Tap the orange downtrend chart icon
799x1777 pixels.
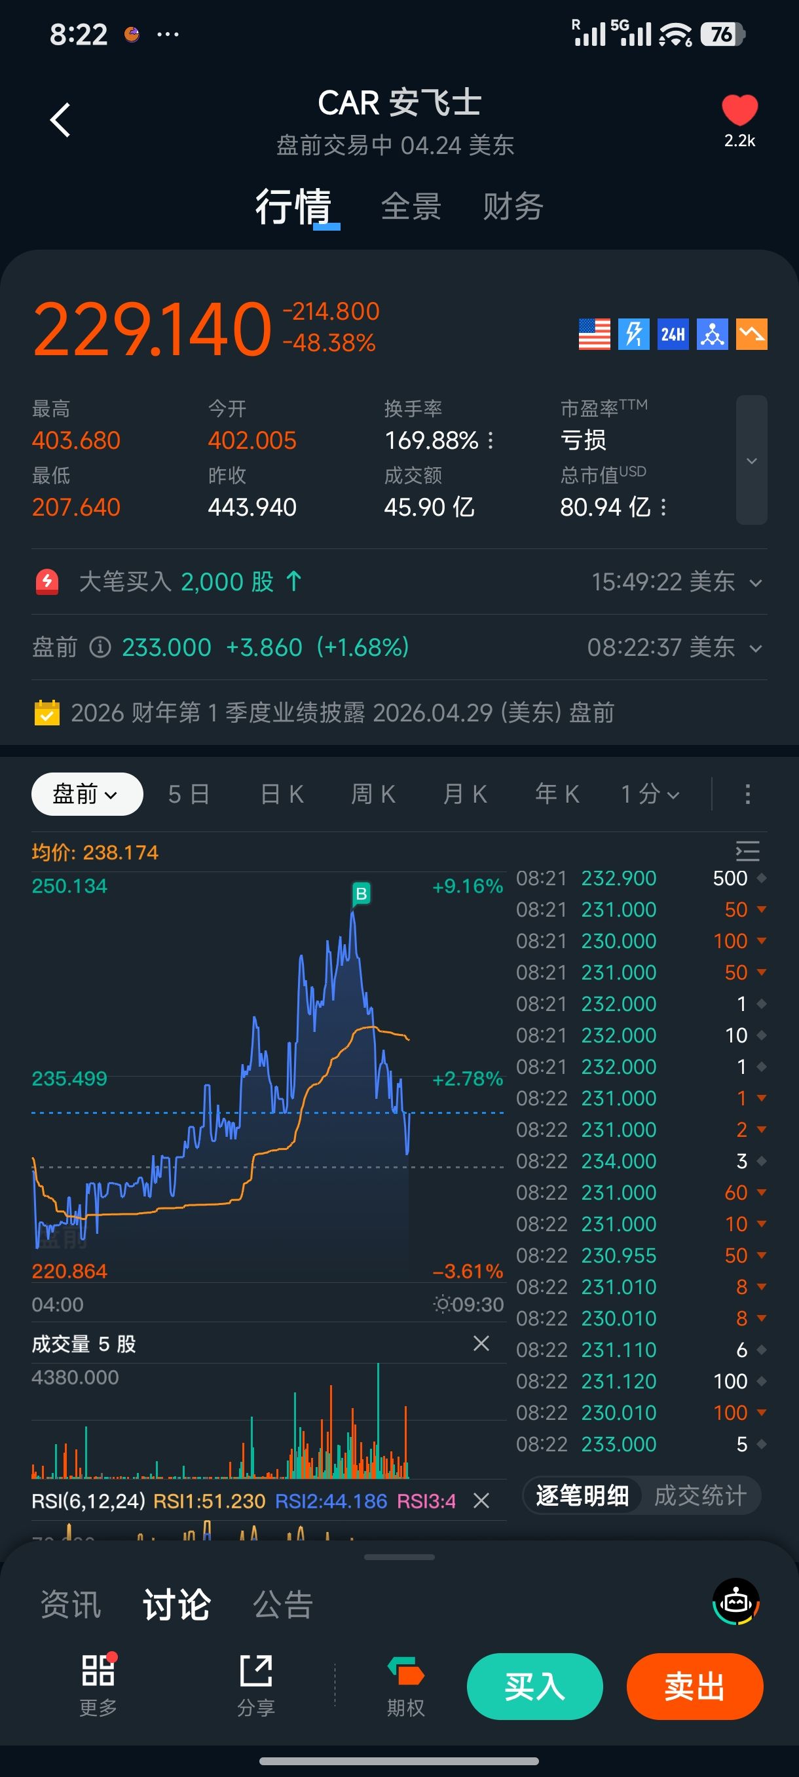point(751,335)
